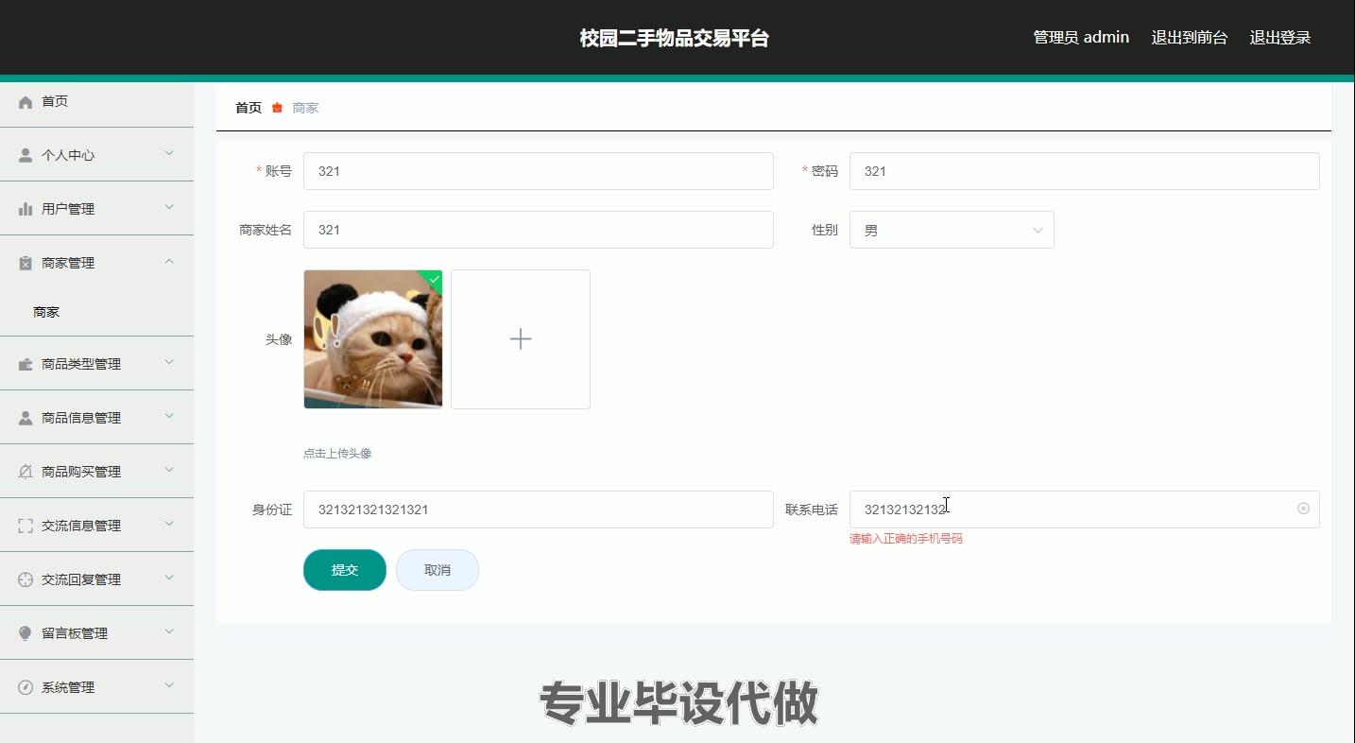Screen dimensions: 1355x743
Task: Click the 商家 breadcrumb text
Action: (305, 108)
